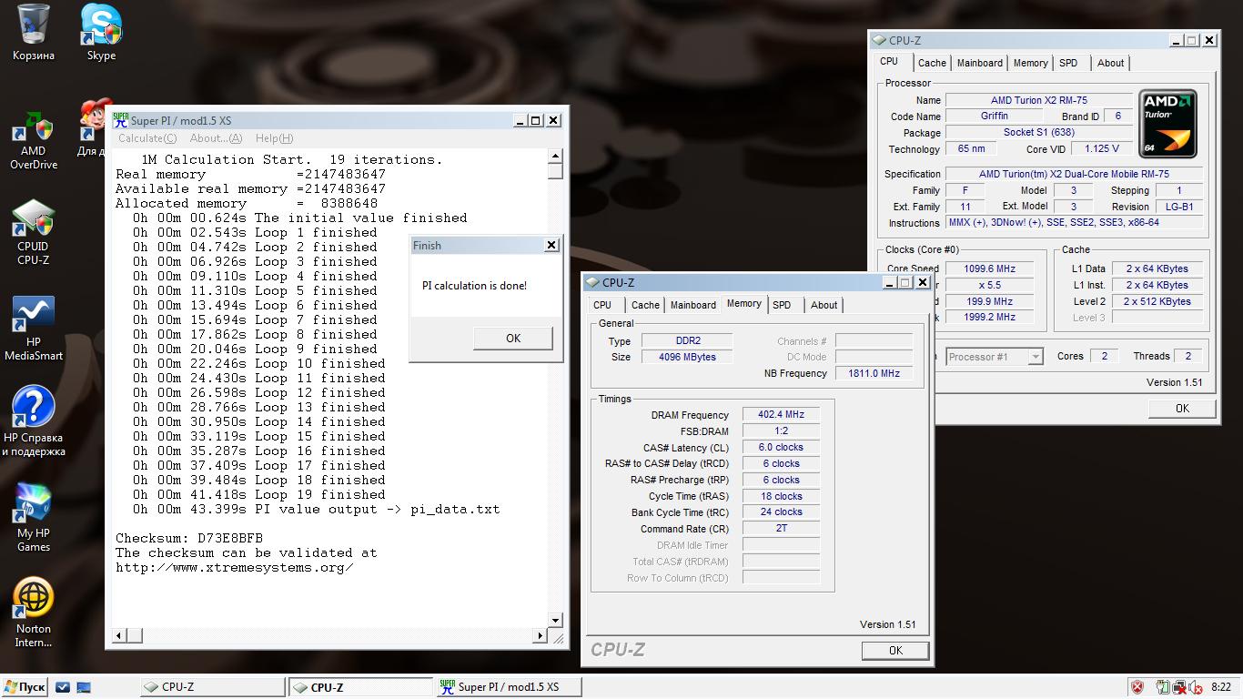This screenshot has width=1243, height=699.
Task: Click the memory Size 4096 MBytes field
Action: point(687,357)
